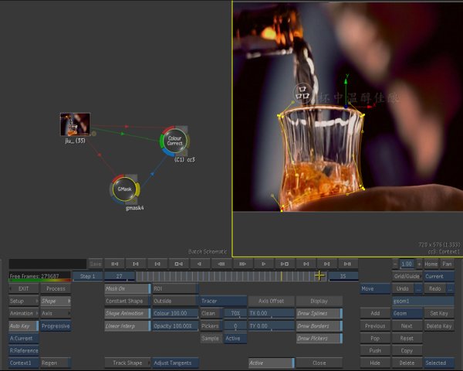The width and height of the screenshot is (463, 371).
Task: Jump to the last frame
Action: (349, 264)
